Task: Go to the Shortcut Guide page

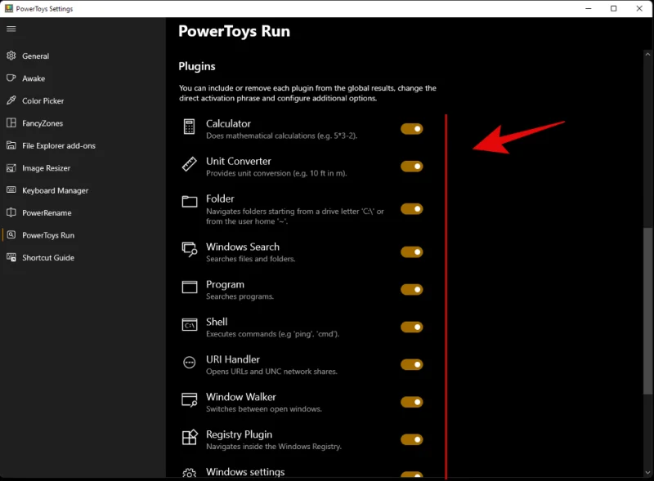Action: [x=47, y=257]
